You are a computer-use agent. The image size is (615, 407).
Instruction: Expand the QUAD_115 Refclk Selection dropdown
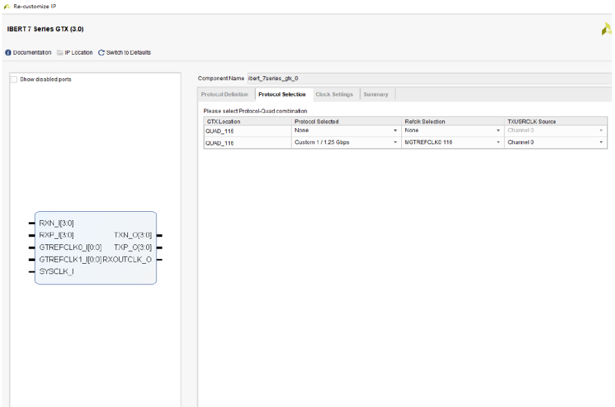point(452,131)
